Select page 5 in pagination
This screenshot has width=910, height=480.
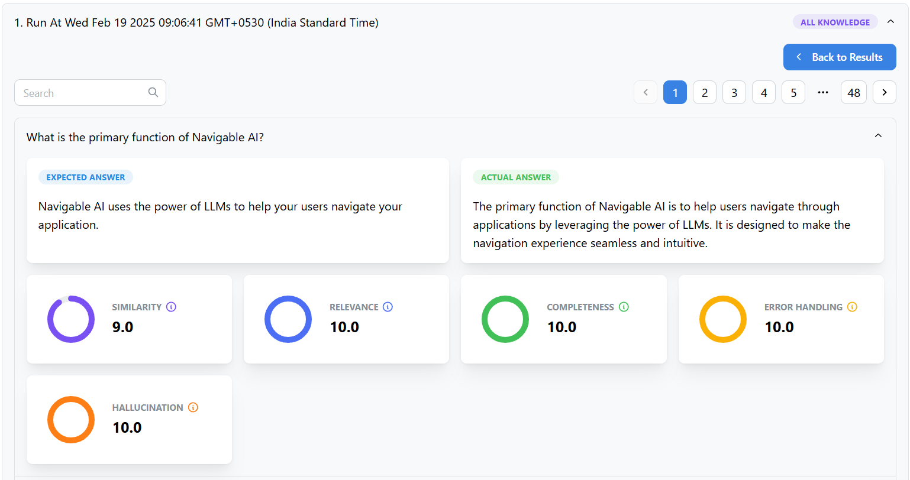pyautogui.click(x=793, y=93)
